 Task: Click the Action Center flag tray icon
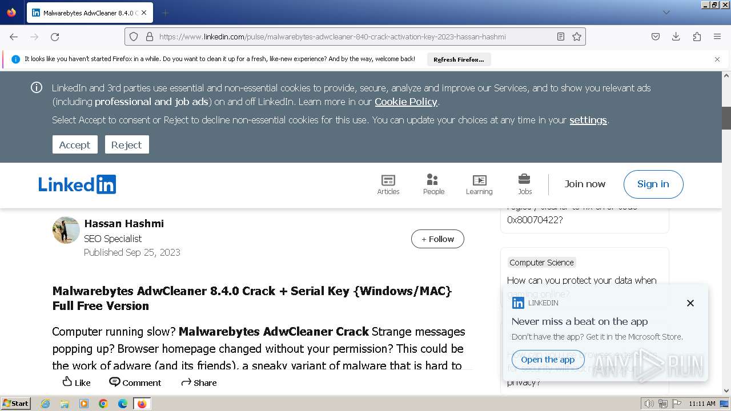pyautogui.click(x=677, y=404)
